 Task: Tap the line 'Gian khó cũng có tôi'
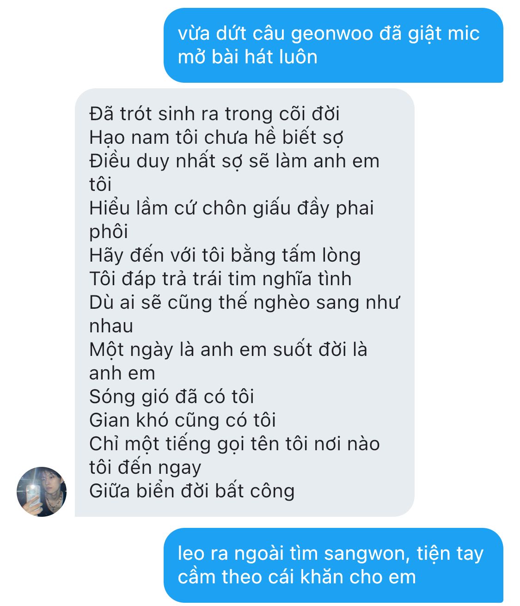[183, 420]
